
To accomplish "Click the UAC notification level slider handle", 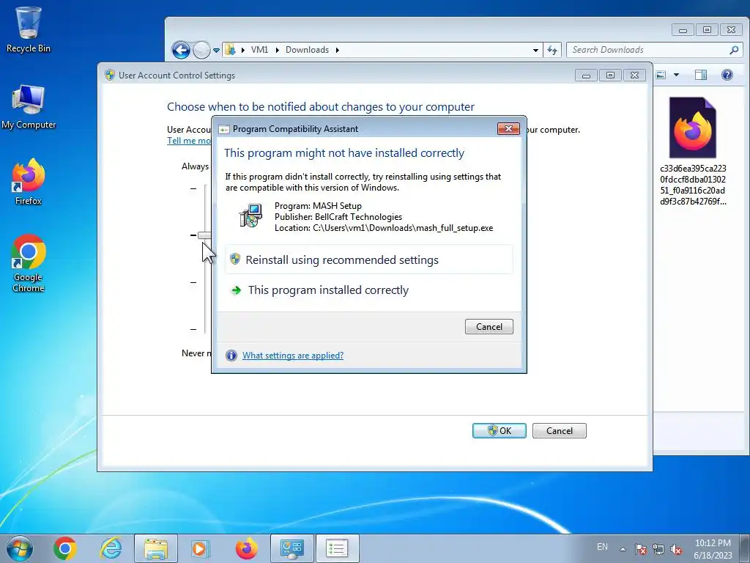I will coord(204,235).
